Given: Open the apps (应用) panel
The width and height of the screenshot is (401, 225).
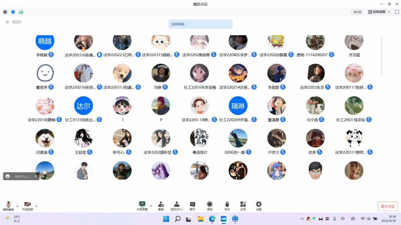Looking at the screenshot, I should coord(243,205).
